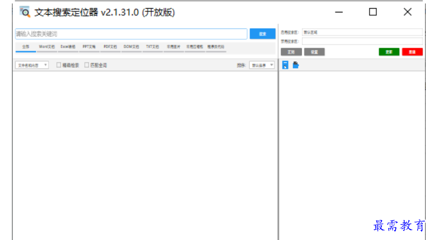Viewport: 429px width, 240px height.
Task: Click the enabled search area field
Action: pos(362,32)
